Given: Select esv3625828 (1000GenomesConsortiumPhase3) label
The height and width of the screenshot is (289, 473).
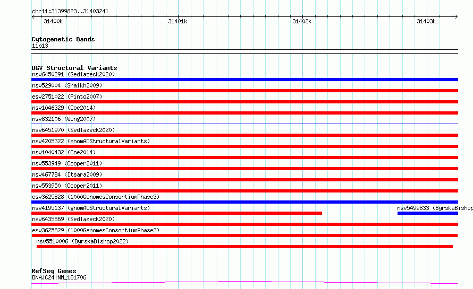Looking at the screenshot, I should [96, 197].
